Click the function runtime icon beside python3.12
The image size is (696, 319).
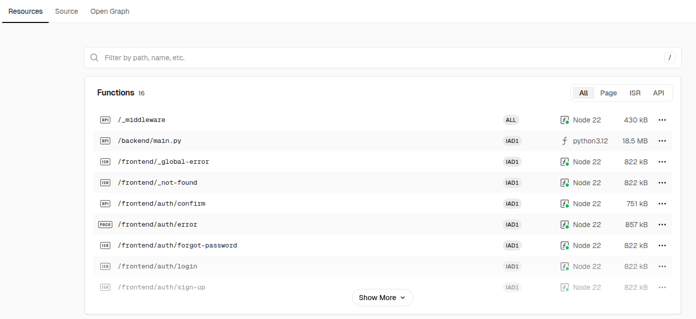[565, 141]
